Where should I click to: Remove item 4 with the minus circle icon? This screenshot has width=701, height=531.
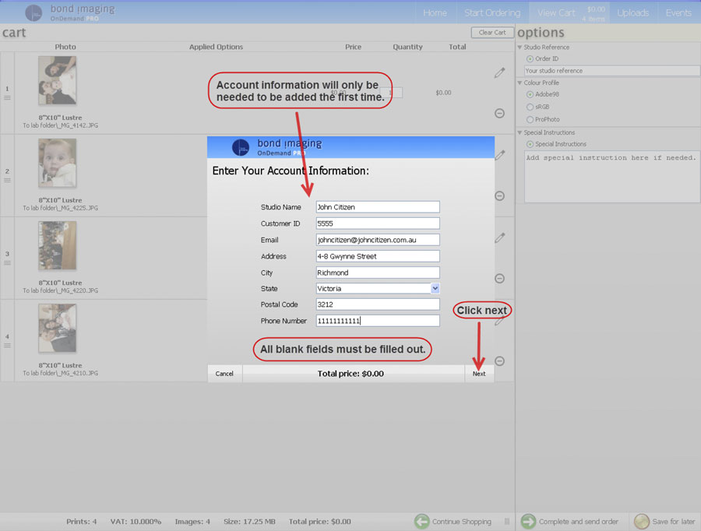[x=499, y=360]
